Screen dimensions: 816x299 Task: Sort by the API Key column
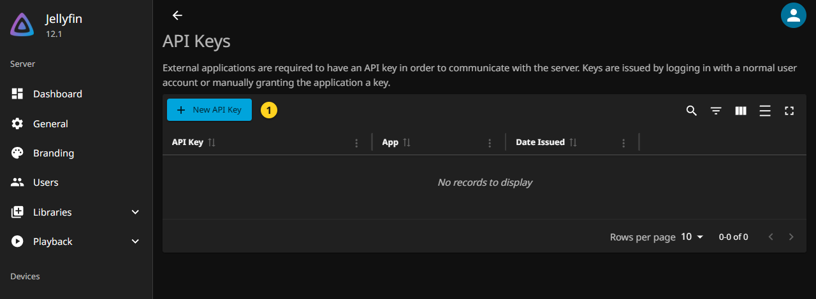[212, 143]
